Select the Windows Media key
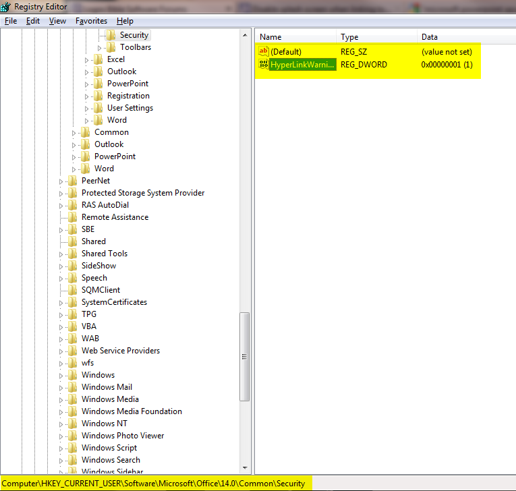 [110, 399]
